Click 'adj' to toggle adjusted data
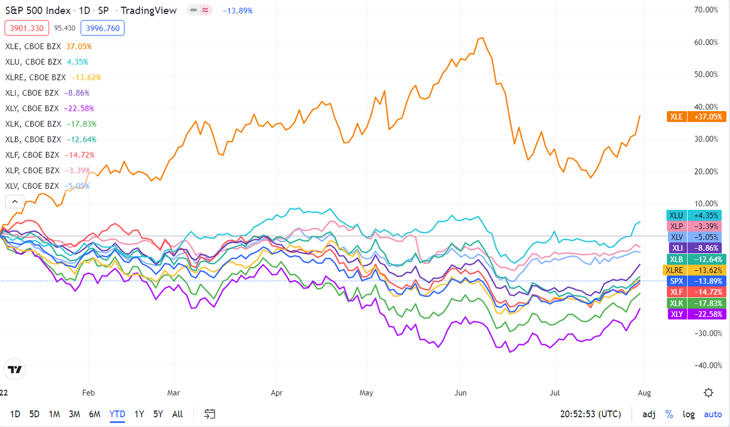Screen dimensions: 730x427 pos(648,414)
